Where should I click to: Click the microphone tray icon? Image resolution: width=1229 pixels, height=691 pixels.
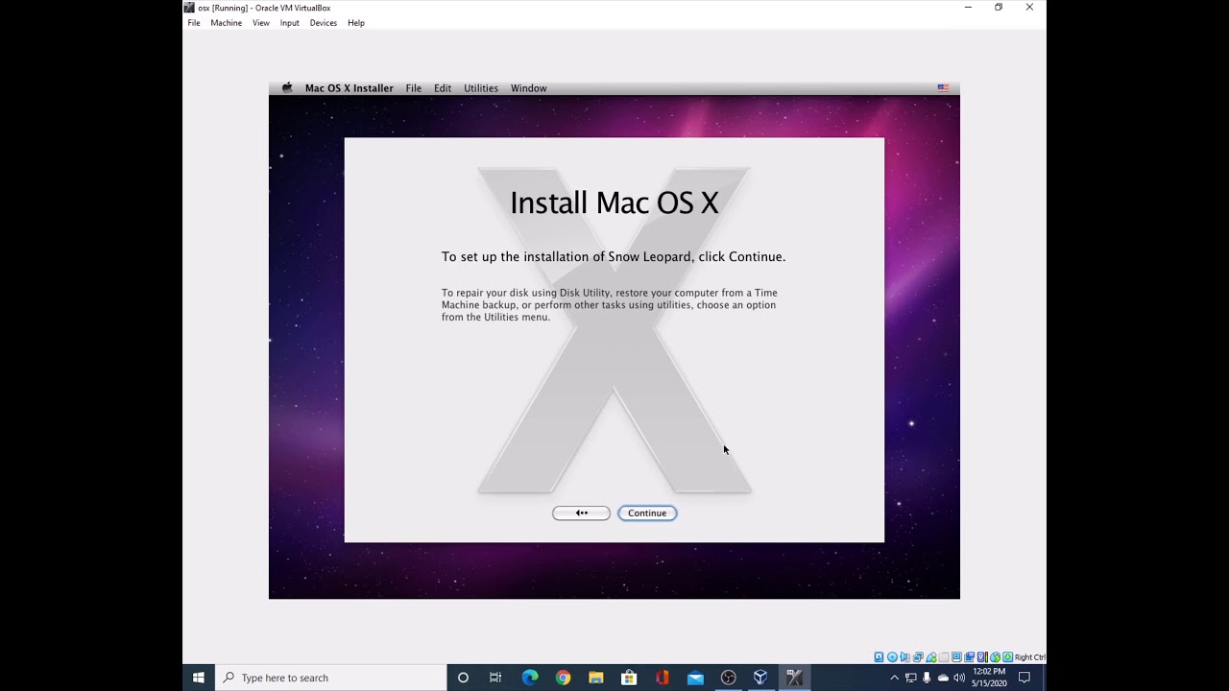click(x=927, y=678)
